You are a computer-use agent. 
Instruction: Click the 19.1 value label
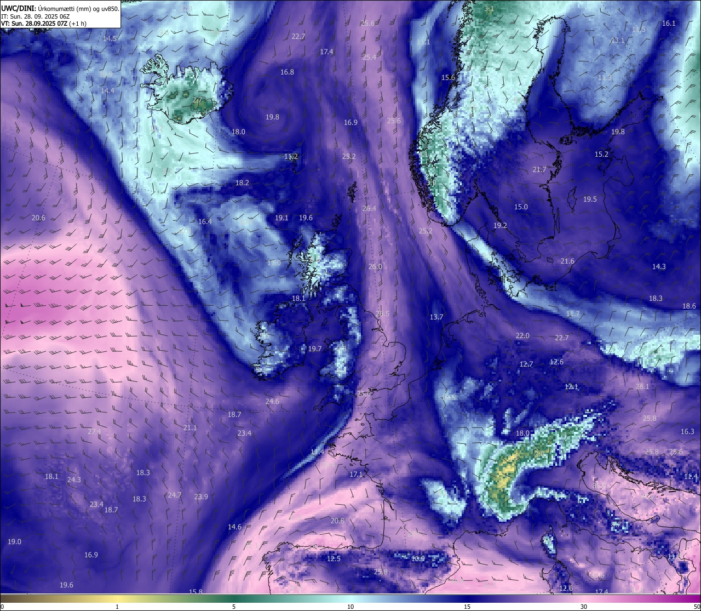tap(281, 218)
